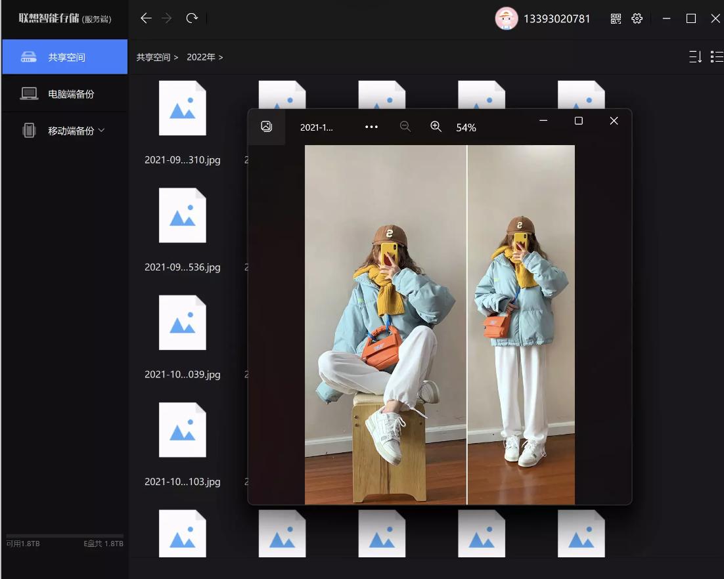Open the photo viewer three-dot menu
The height and width of the screenshot is (579, 724).
371,127
